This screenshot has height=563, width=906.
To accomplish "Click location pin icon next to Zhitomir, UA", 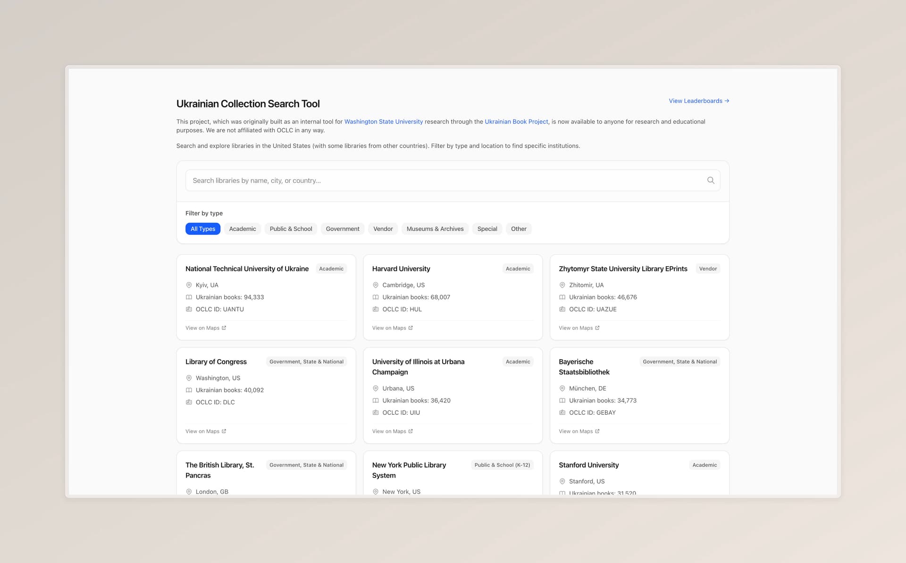I will (562, 285).
